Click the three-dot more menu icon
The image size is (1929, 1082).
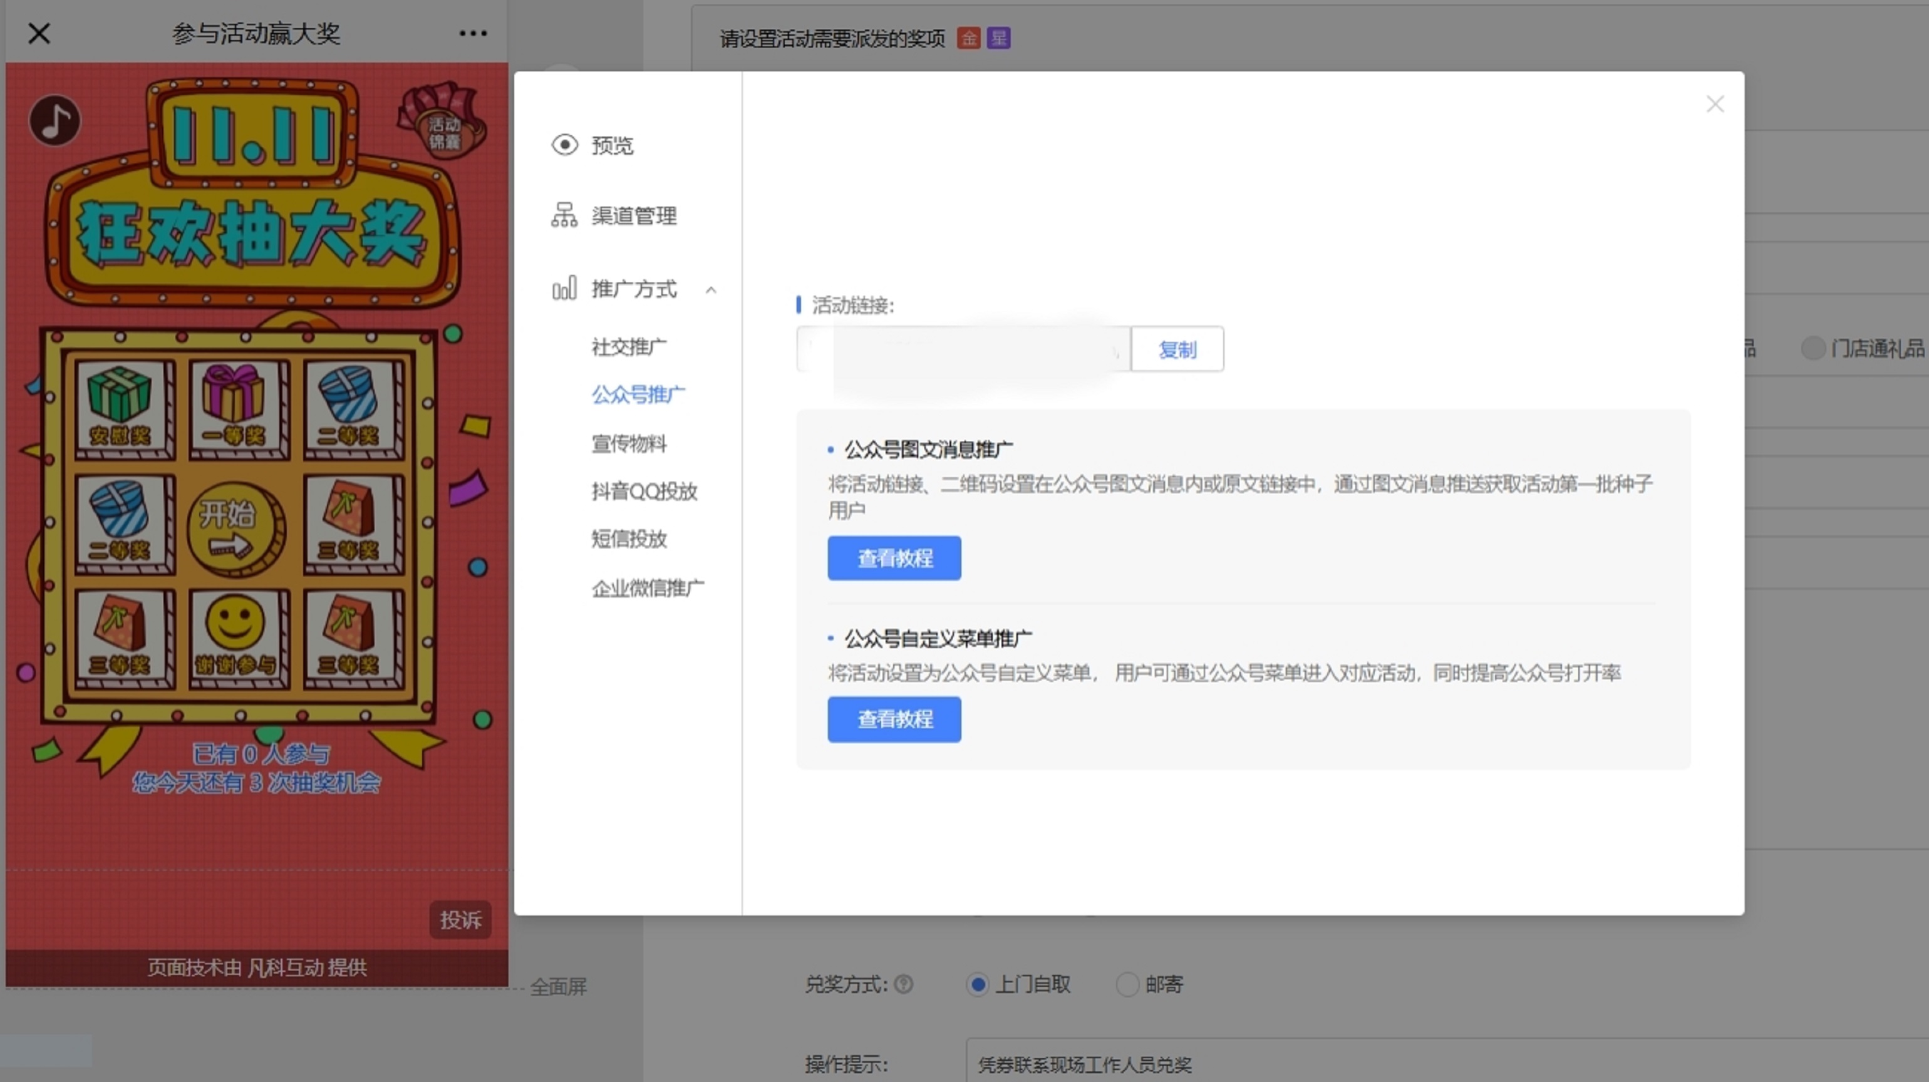point(472,33)
